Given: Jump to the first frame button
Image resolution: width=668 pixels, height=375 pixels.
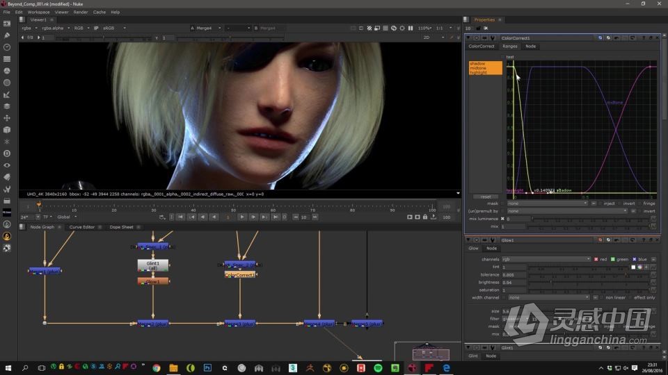Looking at the screenshot, I should (x=181, y=217).
